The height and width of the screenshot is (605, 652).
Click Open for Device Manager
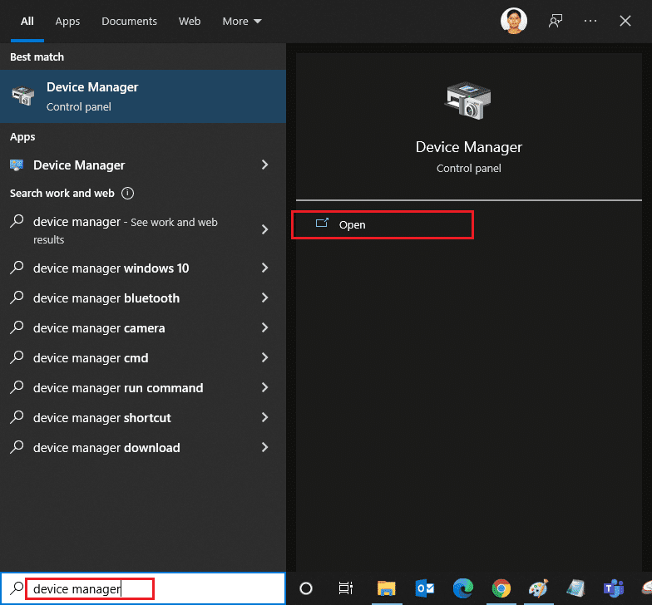[x=352, y=225]
